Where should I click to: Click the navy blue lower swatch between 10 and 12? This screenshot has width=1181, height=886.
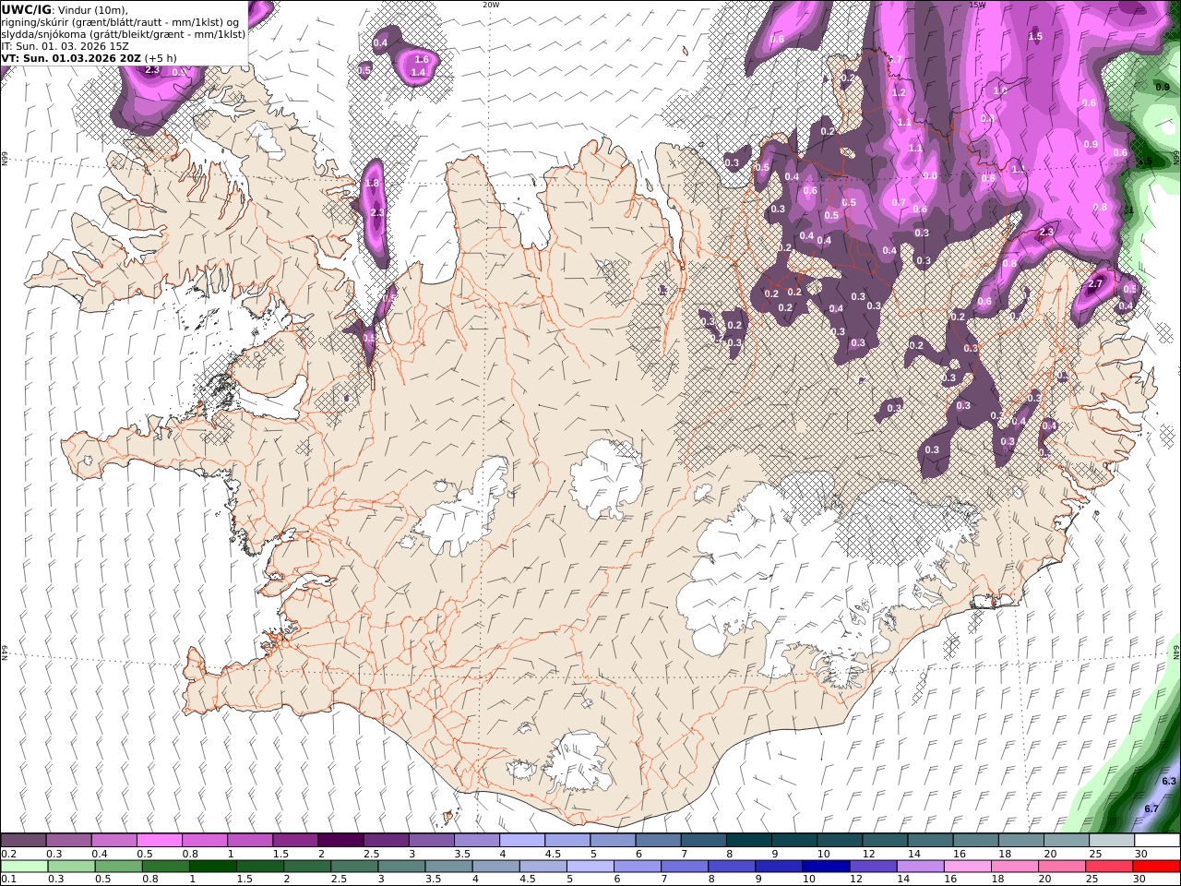[x=825, y=866]
